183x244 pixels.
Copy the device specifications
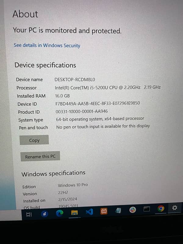pos(34,140)
